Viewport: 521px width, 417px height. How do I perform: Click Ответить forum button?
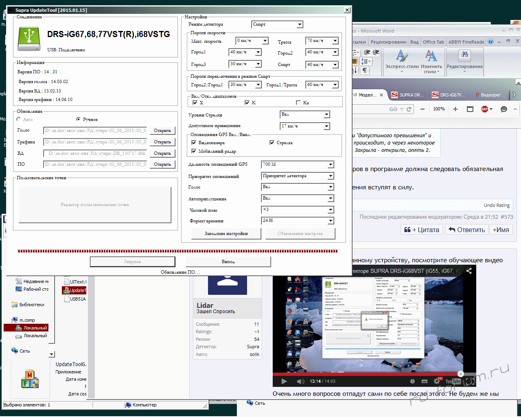[466, 230]
